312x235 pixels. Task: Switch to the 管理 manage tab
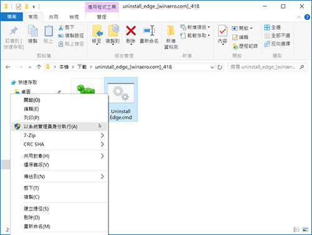click(102, 17)
